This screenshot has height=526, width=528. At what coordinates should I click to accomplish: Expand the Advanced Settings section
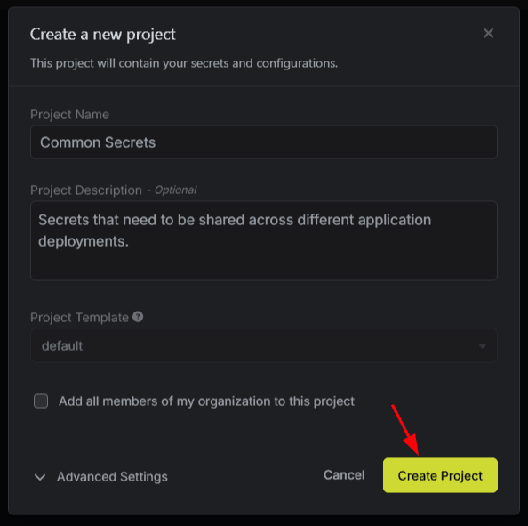tap(101, 477)
